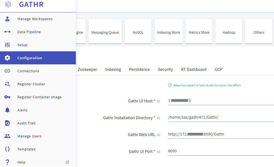The width and height of the screenshot is (274, 167).
Task: Click the 'Requires restart of web studio' notice
Action: [x=207, y=85]
